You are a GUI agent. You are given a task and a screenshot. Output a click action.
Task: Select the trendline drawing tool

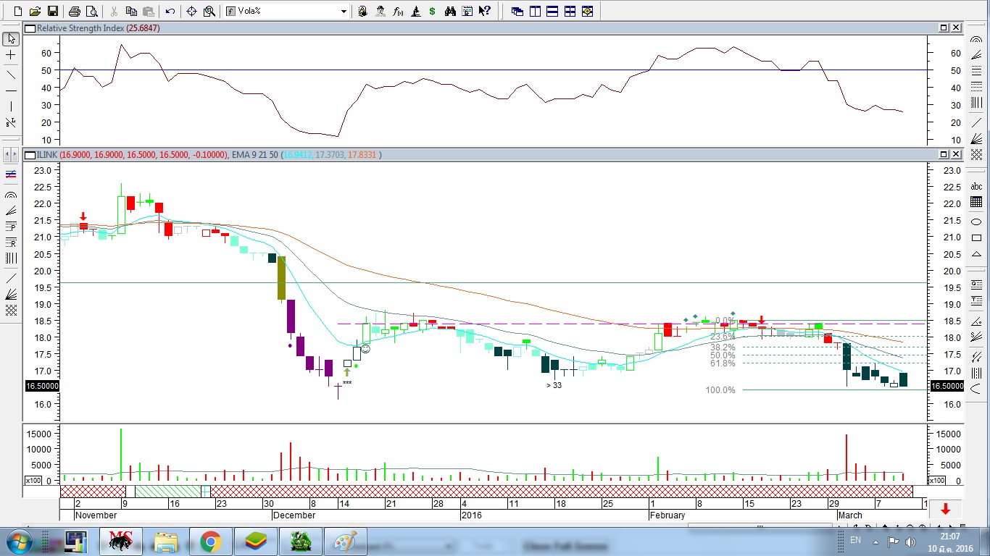coord(11,74)
